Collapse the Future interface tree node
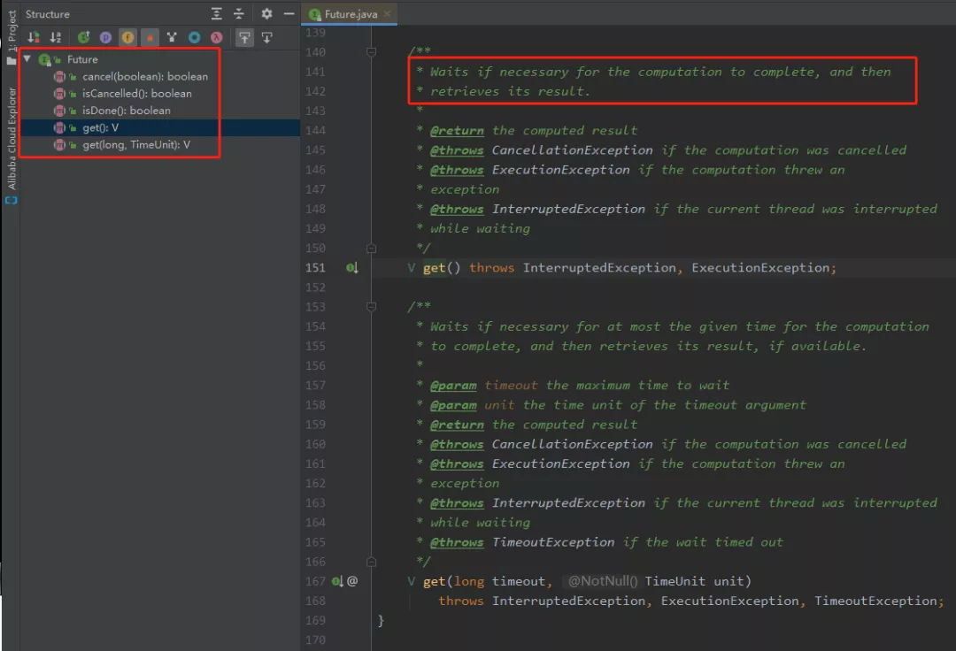Screen dimensions: 956x651 point(27,59)
